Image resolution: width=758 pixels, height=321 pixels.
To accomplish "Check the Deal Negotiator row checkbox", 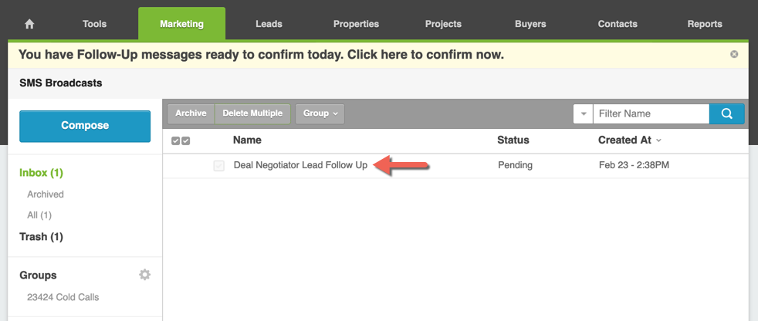I will 219,166.
